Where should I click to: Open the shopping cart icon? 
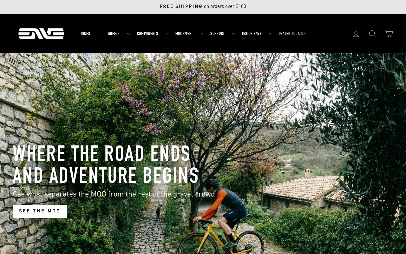tap(389, 34)
